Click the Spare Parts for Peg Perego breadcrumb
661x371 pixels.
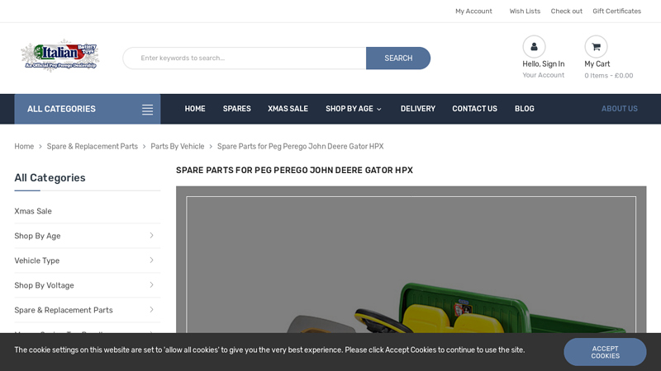[x=300, y=147]
